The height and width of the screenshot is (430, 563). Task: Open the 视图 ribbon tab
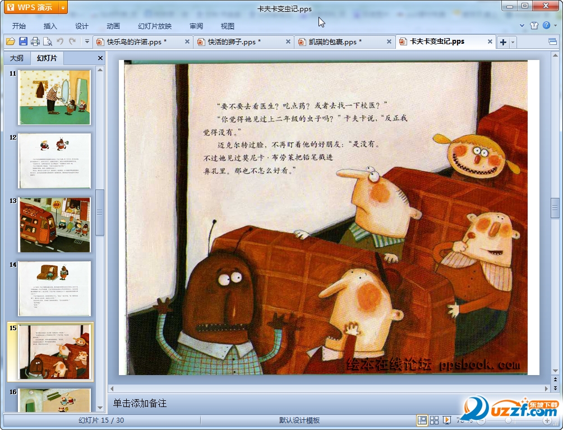227,26
